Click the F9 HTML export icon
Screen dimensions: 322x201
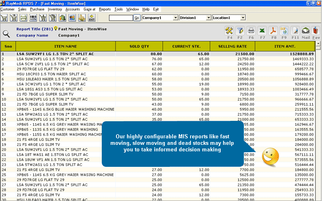tap(284, 31)
